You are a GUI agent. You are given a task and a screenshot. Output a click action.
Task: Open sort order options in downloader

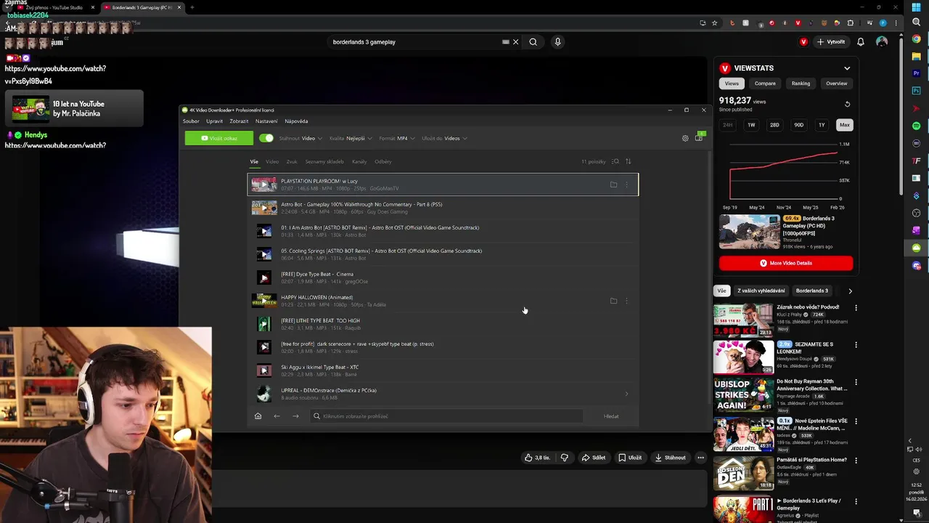coord(629,161)
